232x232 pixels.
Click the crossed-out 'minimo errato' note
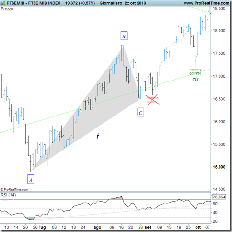click(x=152, y=100)
